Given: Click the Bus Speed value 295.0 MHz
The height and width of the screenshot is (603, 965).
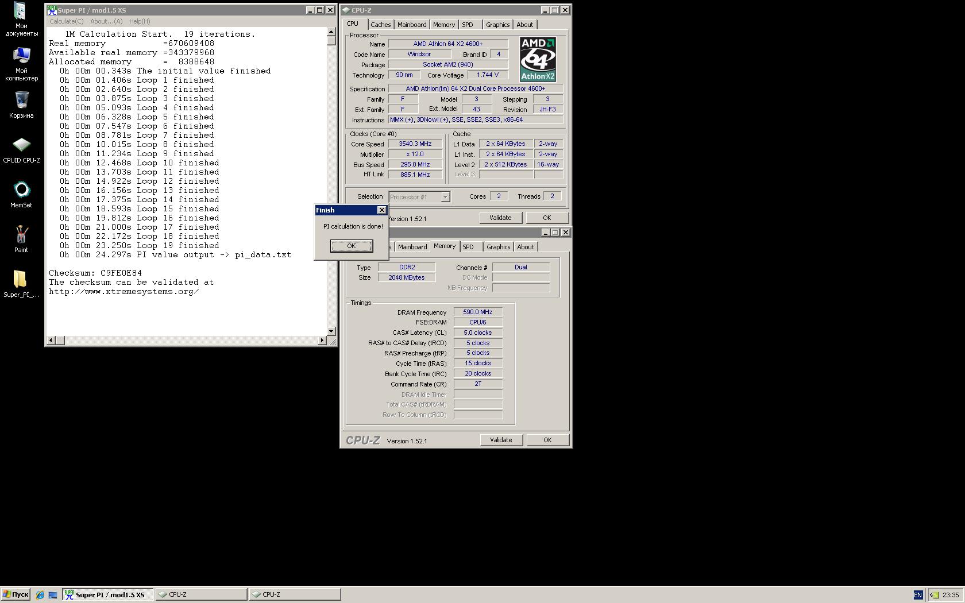Looking at the screenshot, I should coord(415,164).
